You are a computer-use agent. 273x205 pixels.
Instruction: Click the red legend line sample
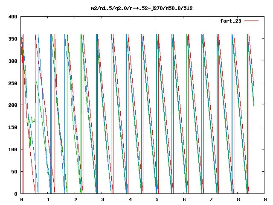251,21
